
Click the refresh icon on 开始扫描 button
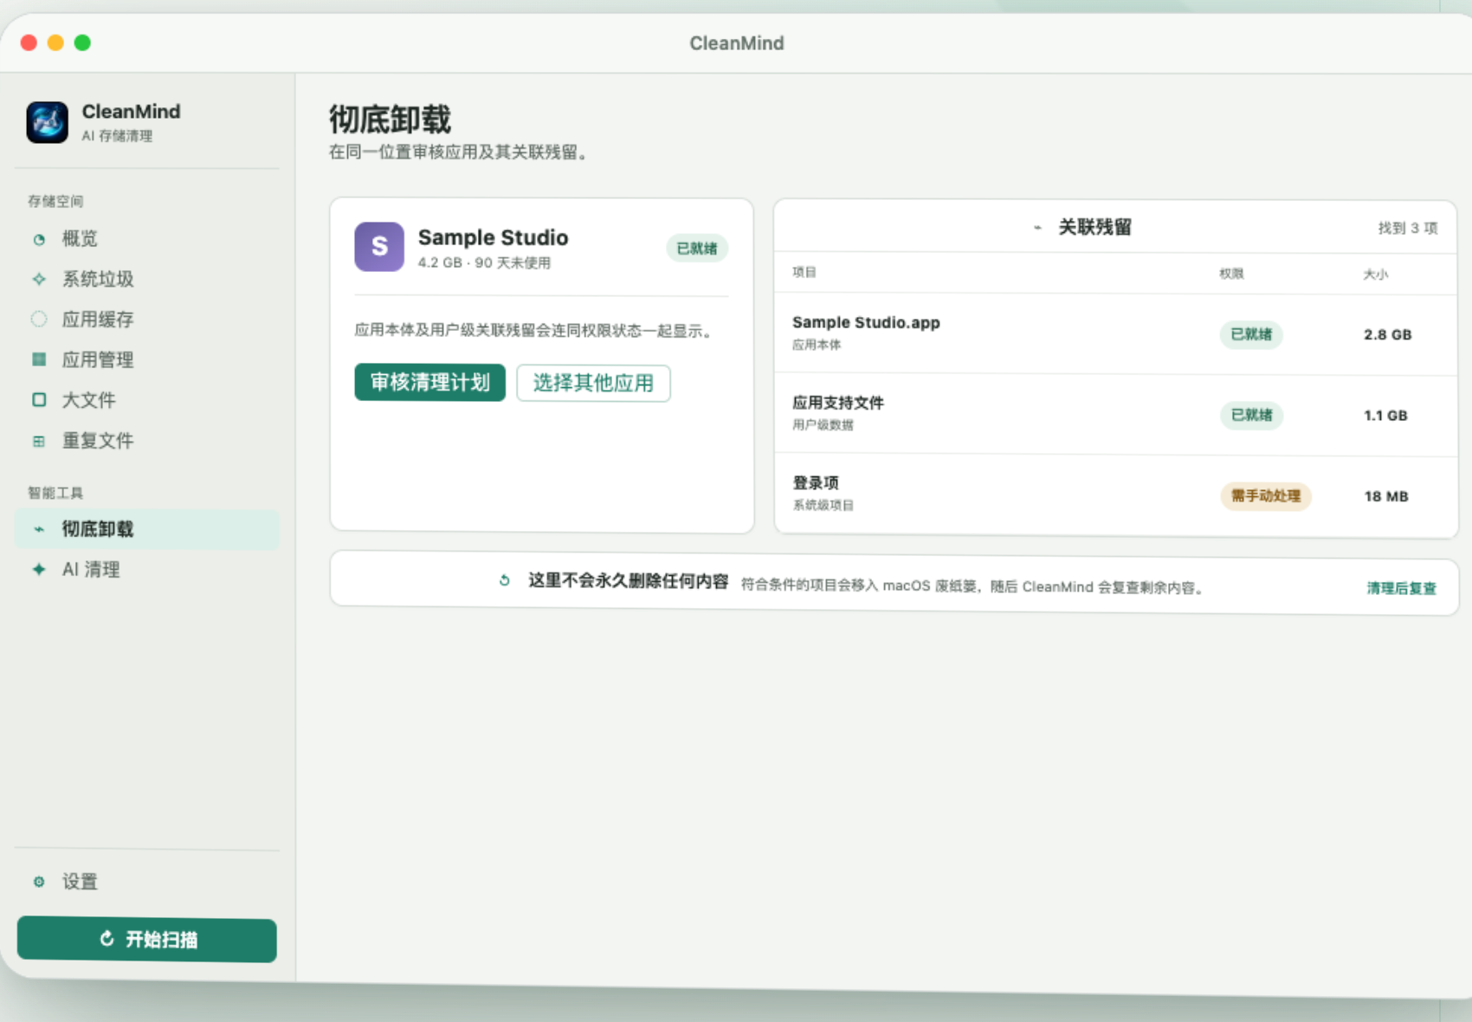pyautogui.click(x=107, y=939)
